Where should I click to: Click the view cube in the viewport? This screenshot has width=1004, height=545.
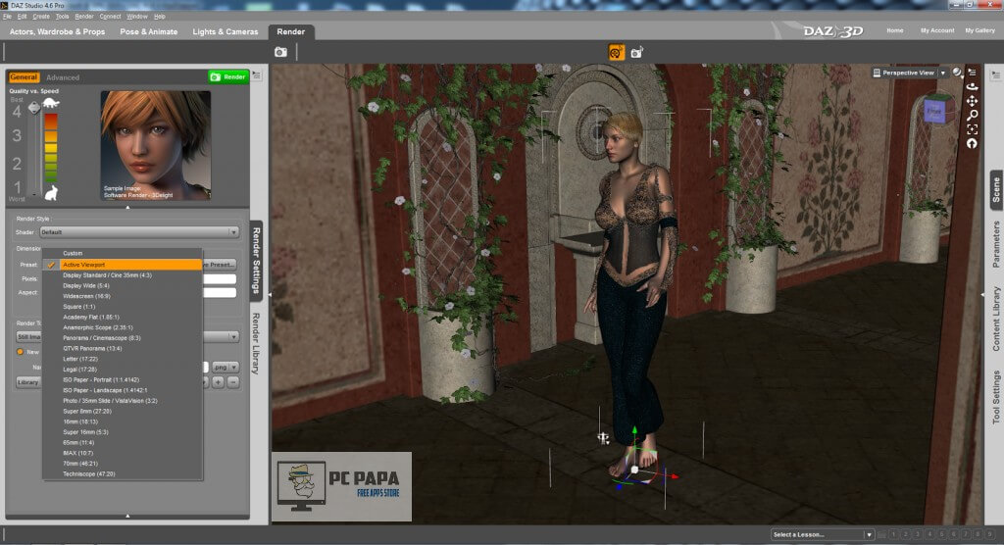point(933,112)
